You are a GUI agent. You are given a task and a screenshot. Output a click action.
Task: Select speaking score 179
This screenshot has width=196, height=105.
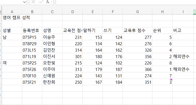(x=93, y=69)
